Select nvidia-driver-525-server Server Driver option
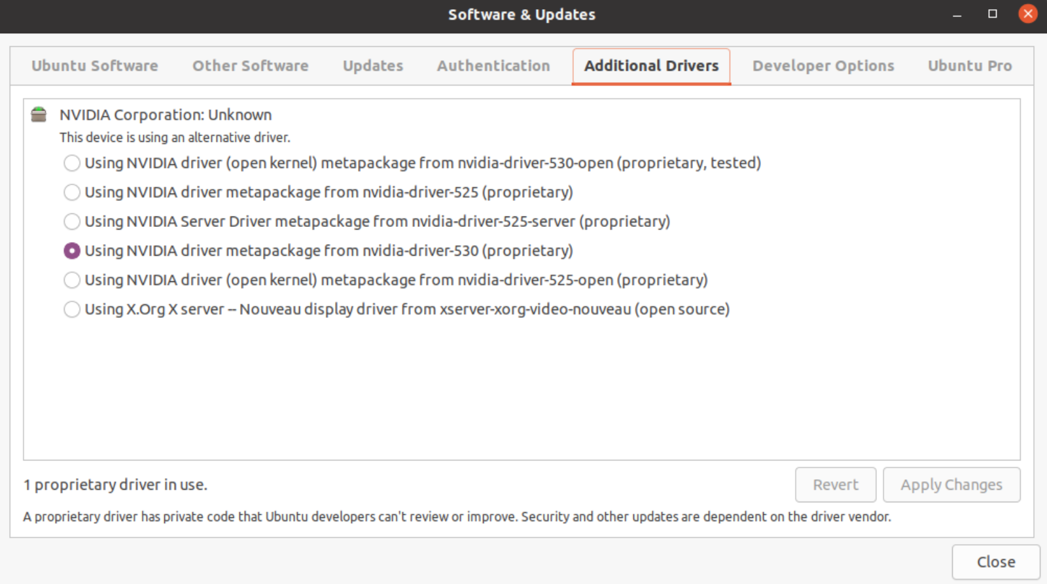 pyautogui.click(x=72, y=222)
